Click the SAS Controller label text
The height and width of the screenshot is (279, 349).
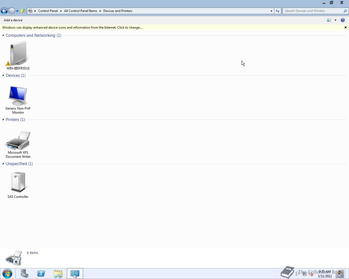click(x=18, y=197)
